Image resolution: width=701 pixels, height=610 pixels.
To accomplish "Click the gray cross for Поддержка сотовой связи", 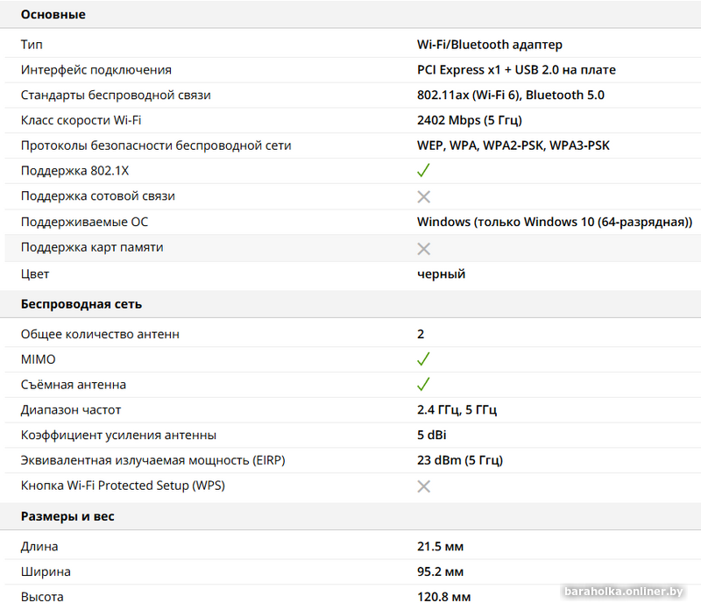I will pos(423,196).
